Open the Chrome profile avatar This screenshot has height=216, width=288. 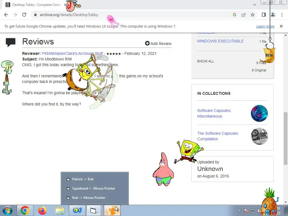(x=273, y=15)
